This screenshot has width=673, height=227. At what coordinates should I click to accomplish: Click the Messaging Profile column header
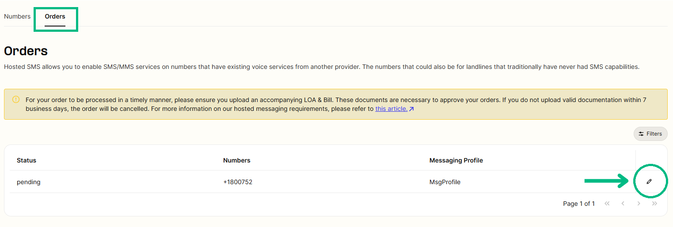[x=456, y=160]
